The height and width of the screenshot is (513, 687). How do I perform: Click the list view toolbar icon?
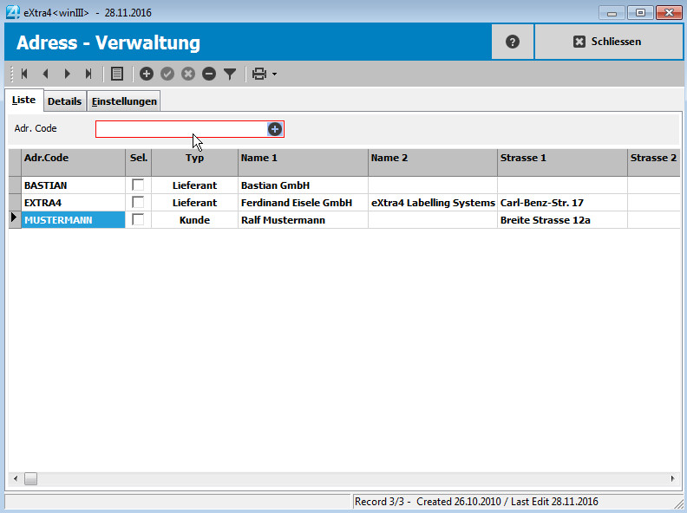click(117, 75)
